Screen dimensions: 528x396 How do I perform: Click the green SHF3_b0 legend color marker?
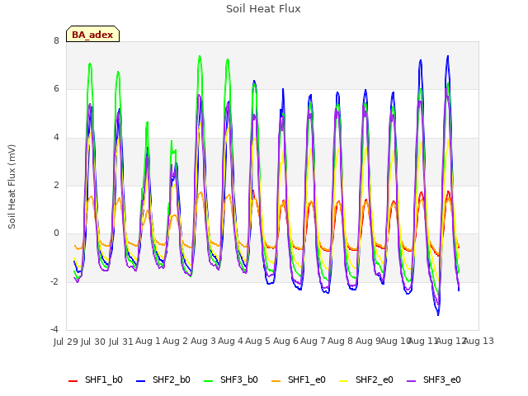coord(209,381)
